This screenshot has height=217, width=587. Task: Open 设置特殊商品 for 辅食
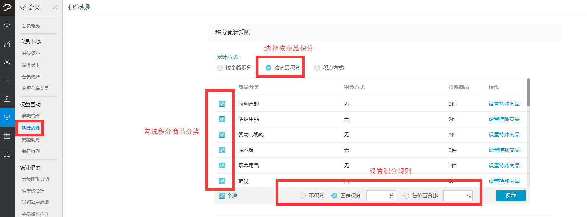(x=504, y=181)
